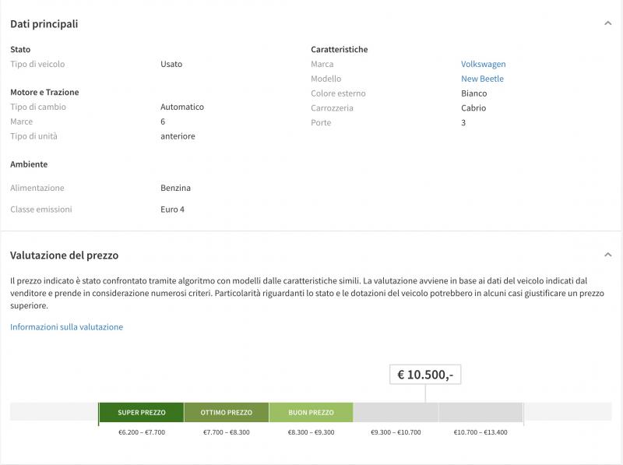Image resolution: width=623 pixels, height=465 pixels.
Task: Click the Valutazione del prezzo heading
Action: point(64,255)
